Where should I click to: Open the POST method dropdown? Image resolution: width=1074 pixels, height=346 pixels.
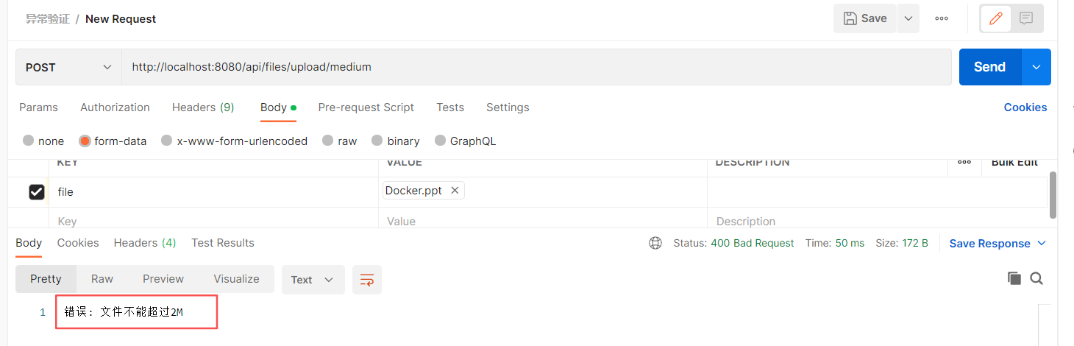click(x=68, y=67)
